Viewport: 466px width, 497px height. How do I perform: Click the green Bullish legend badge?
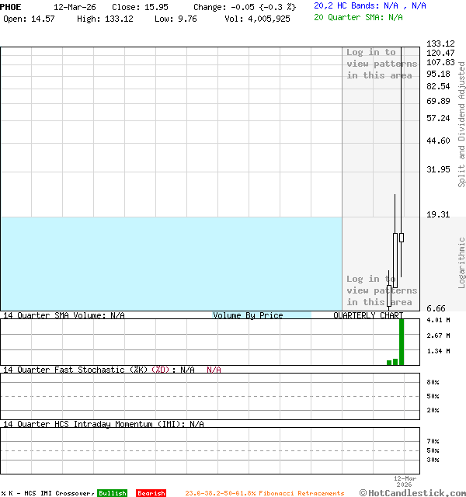tap(112, 493)
